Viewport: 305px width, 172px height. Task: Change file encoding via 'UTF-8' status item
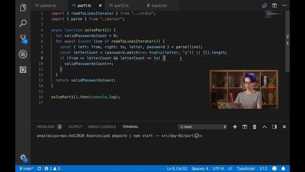[x=218, y=169]
